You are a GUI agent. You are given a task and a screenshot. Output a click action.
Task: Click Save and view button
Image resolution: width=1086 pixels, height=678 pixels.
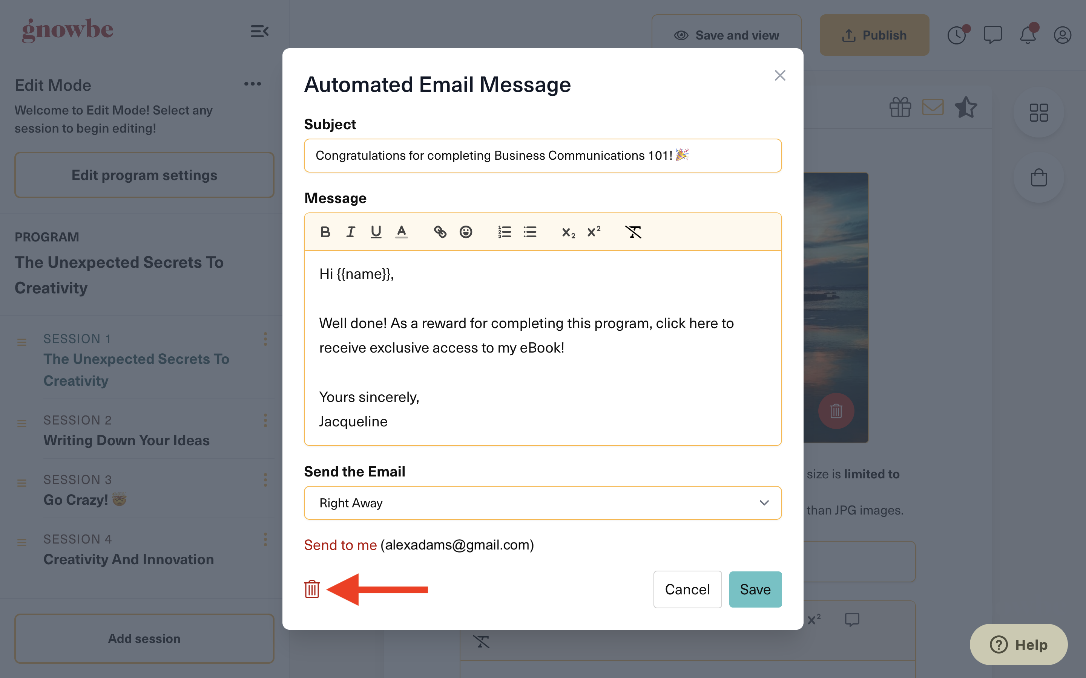coord(726,35)
